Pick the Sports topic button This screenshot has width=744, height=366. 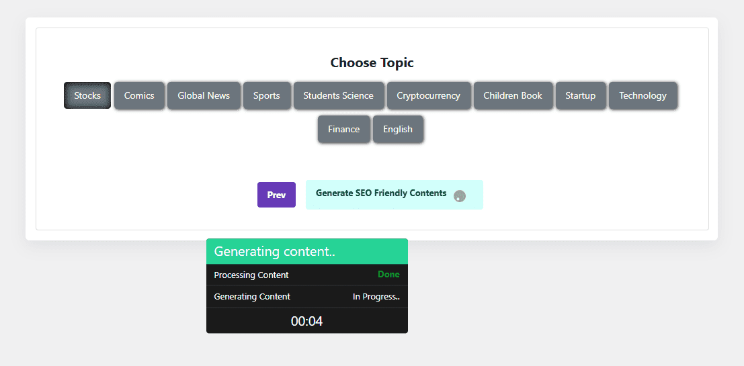tap(267, 95)
